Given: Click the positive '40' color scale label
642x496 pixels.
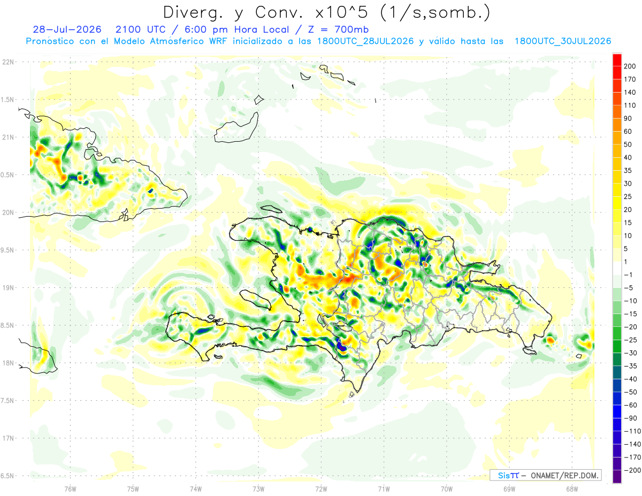Looking at the screenshot, I should pyautogui.click(x=628, y=158).
